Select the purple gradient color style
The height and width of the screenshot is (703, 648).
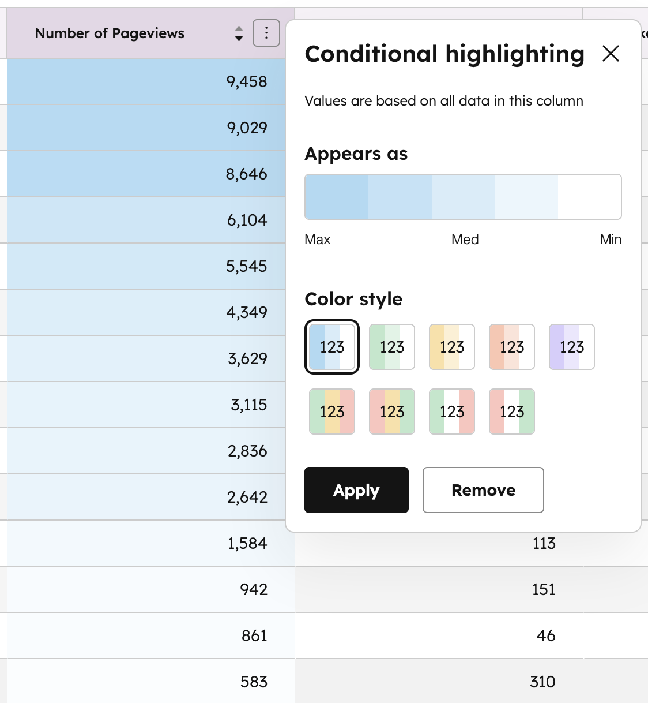572,347
